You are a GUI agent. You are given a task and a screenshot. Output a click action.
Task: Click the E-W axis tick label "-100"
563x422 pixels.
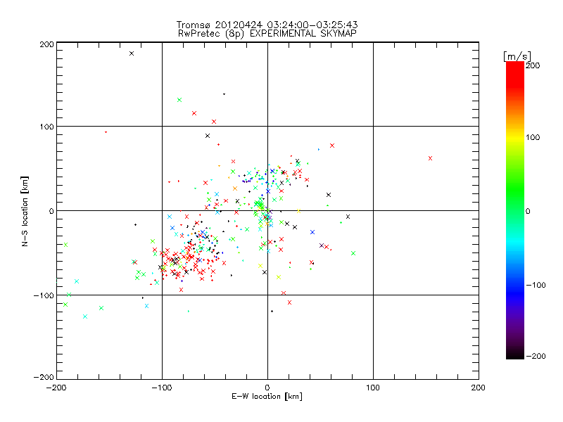(x=162, y=388)
